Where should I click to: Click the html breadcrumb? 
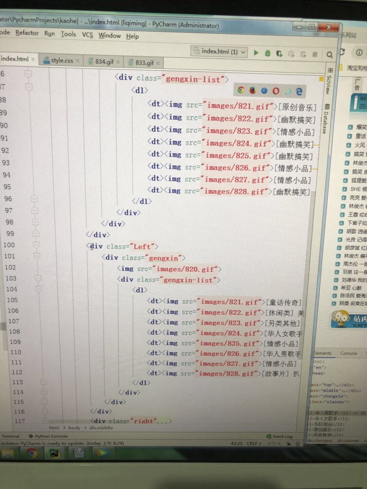54,428
